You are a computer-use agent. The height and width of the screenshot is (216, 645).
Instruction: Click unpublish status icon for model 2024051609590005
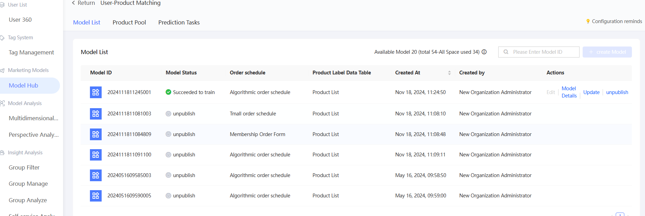[x=168, y=196]
